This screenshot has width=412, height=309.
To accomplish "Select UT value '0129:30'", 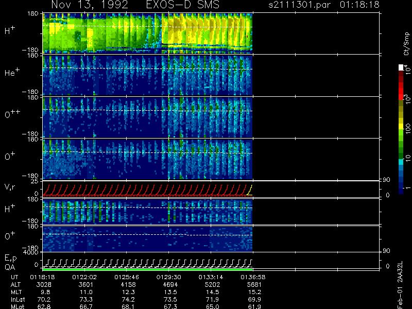I will 169,277.
